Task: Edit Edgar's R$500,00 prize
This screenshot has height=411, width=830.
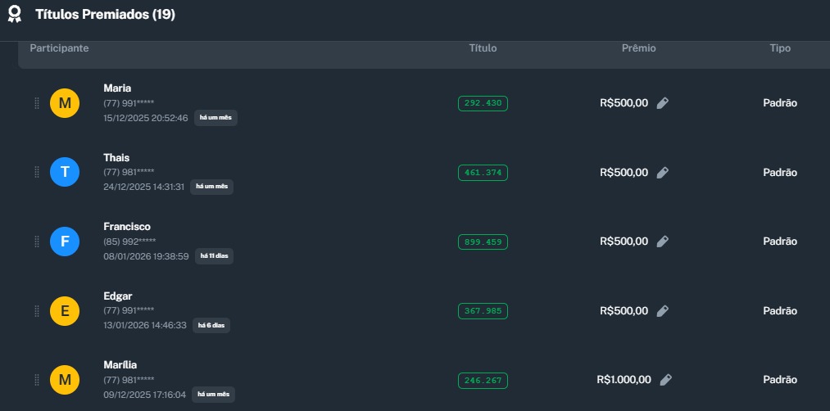Action: coord(663,311)
